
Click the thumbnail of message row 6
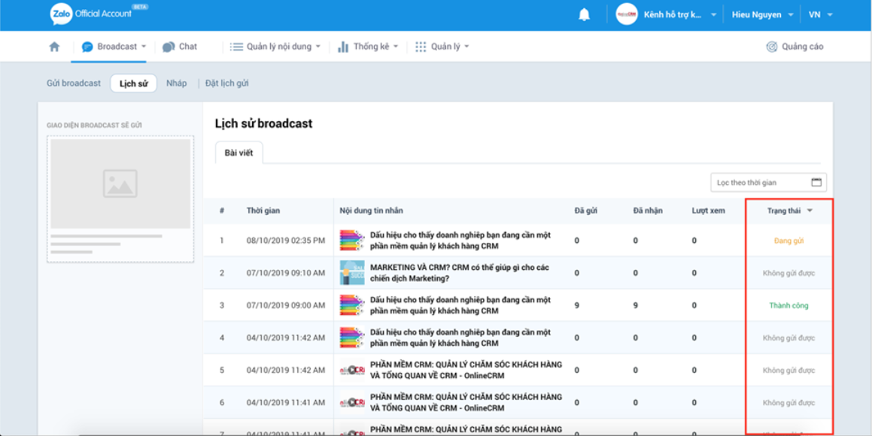pos(352,402)
